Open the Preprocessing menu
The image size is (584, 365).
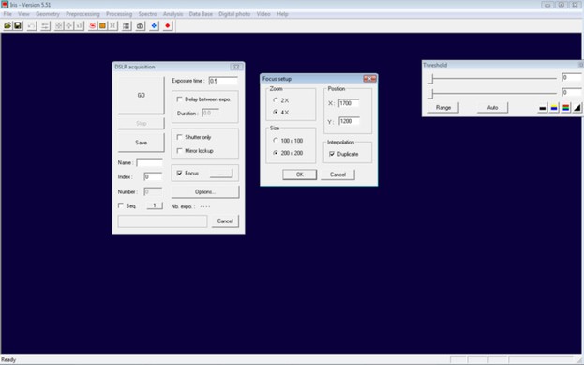[x=82, y=14]
